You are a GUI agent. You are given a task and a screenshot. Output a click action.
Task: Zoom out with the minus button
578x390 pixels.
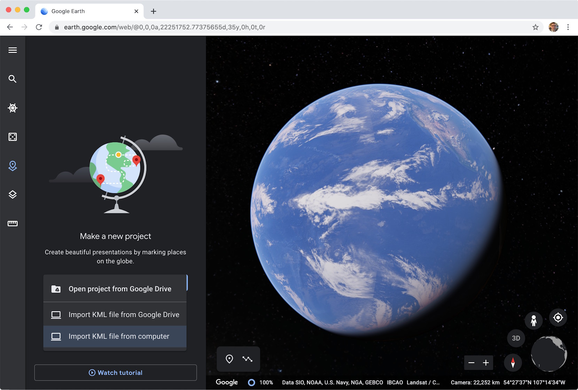[x=471, y=363]
